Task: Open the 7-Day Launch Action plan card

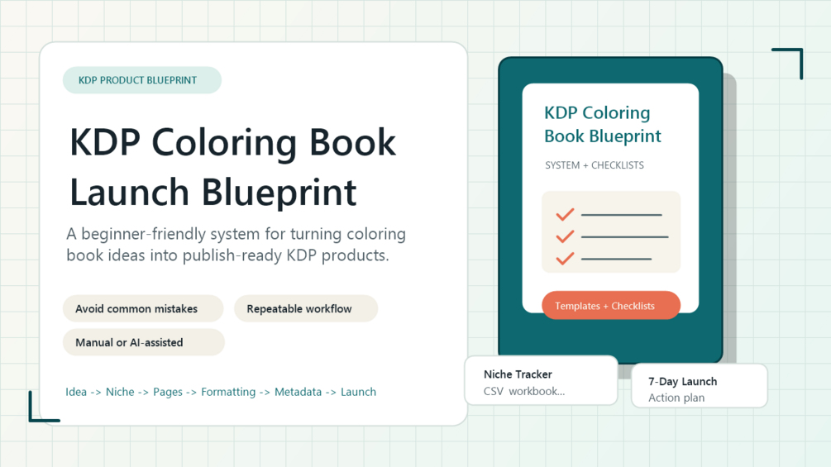Action: point(700,386)
